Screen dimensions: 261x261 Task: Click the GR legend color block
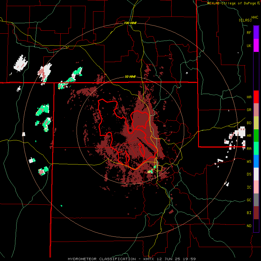click(x=256, y=110)
